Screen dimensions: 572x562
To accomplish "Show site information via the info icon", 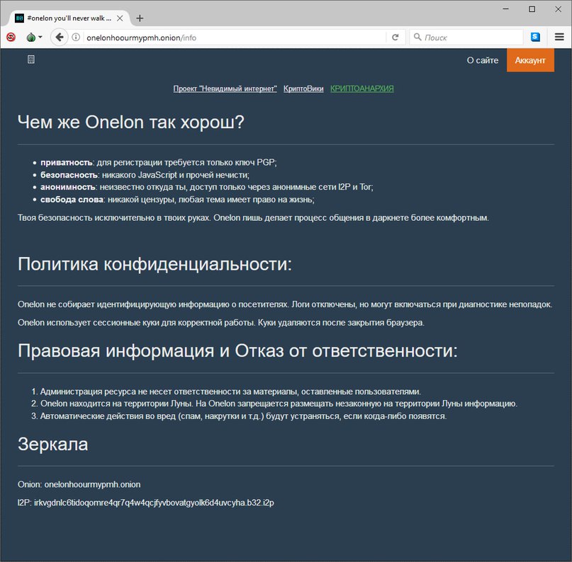I will pos(76,38).
